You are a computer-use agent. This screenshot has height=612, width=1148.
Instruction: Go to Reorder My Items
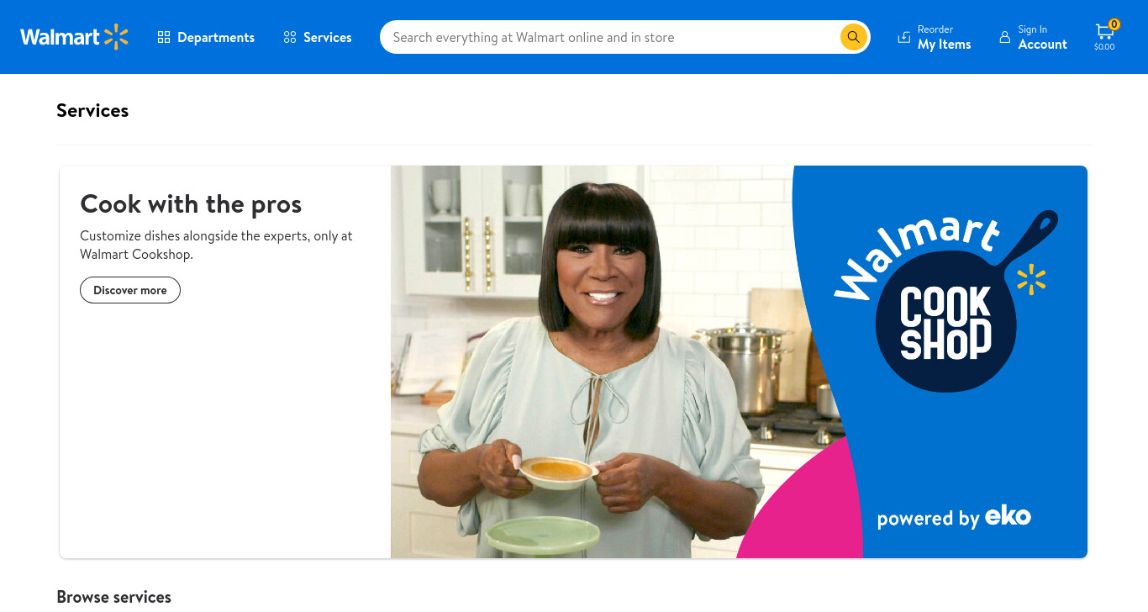(935, 37)
